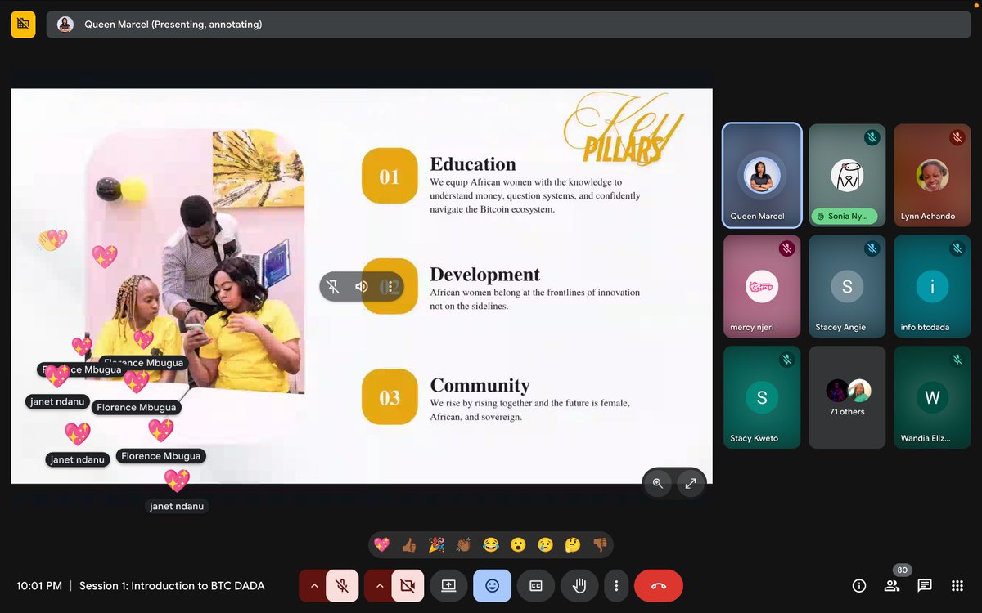Send crying face reaction
This screenshot has width=982, height=613.
click(545, 544)
